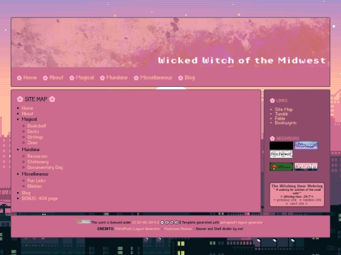
Task: Open Miscellaneous in the top navigation
Action: (156, 77)
